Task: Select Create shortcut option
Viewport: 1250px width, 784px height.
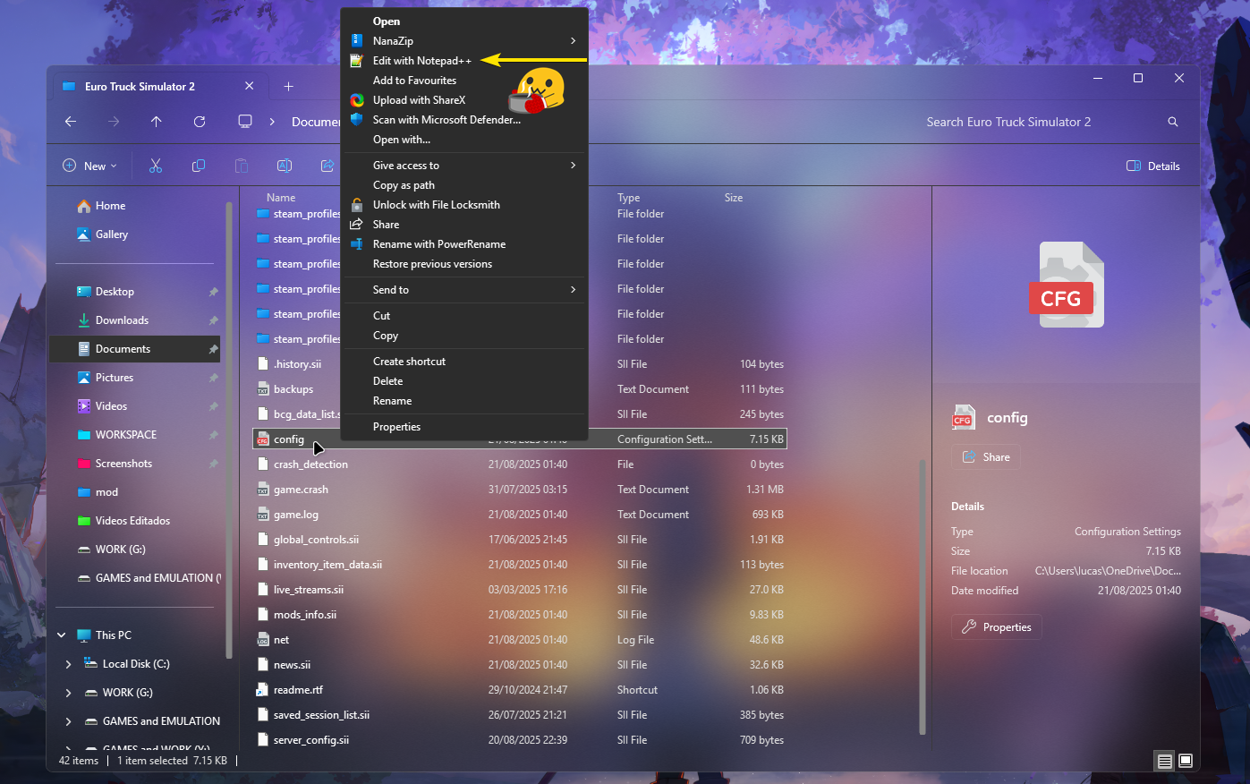Action: 464,362
